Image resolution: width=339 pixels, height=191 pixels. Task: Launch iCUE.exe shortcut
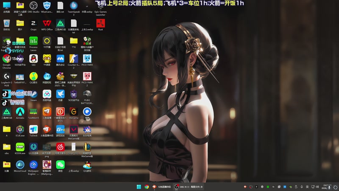click(20, 129)
